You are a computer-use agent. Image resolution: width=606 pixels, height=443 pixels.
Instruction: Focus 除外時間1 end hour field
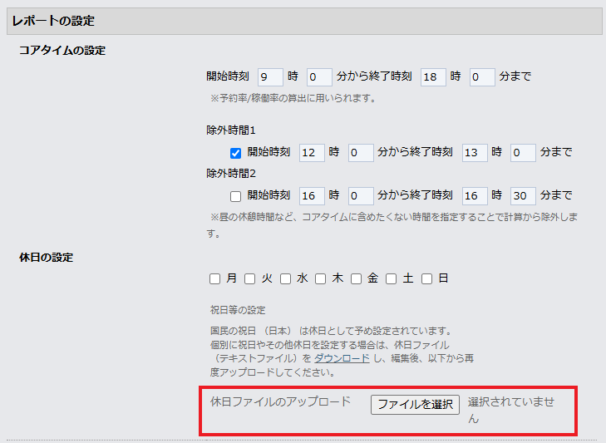pyautogui.click(x=474, y=153)
